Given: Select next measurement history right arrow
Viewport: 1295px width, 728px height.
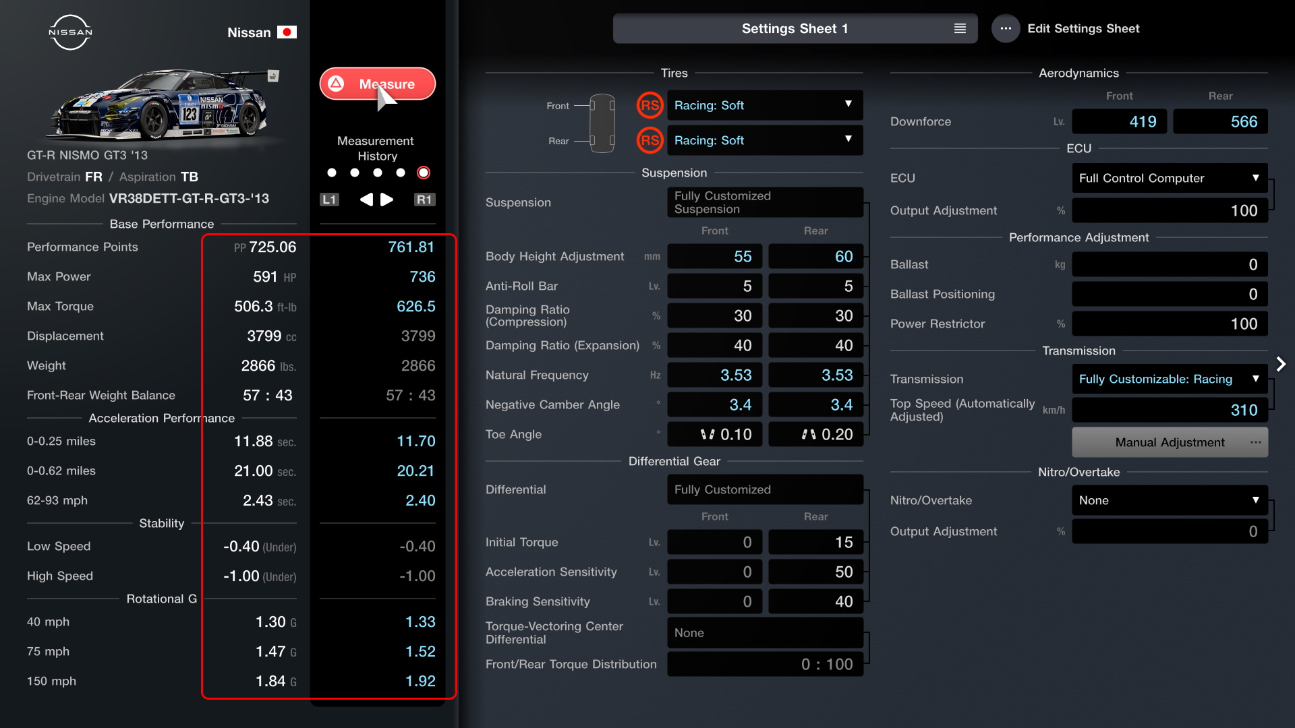Looking at the screenshot, I should [387, 200].
